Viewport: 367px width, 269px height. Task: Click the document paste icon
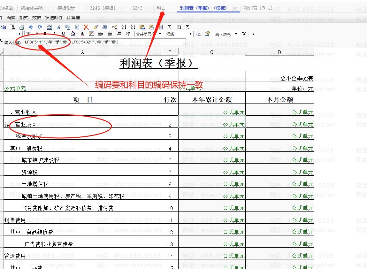[x=77, y=27]
